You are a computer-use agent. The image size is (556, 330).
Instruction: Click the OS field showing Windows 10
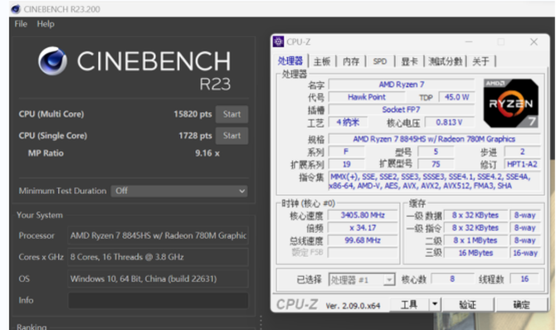coord(159,279)
